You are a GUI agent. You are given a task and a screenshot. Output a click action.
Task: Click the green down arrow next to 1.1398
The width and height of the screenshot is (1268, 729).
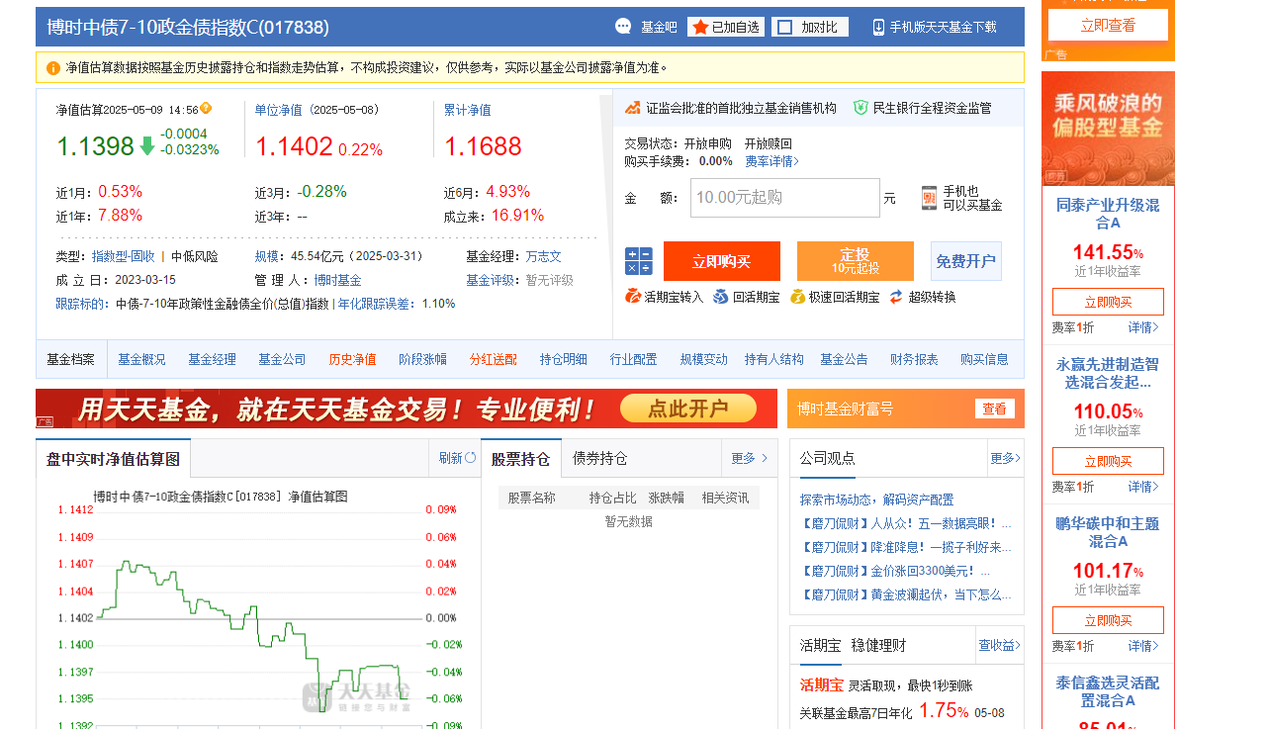[147, 146]
